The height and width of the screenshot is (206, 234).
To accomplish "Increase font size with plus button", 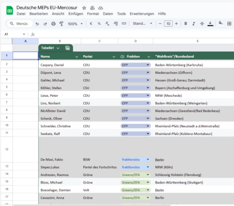I will (x=176, y=24).
